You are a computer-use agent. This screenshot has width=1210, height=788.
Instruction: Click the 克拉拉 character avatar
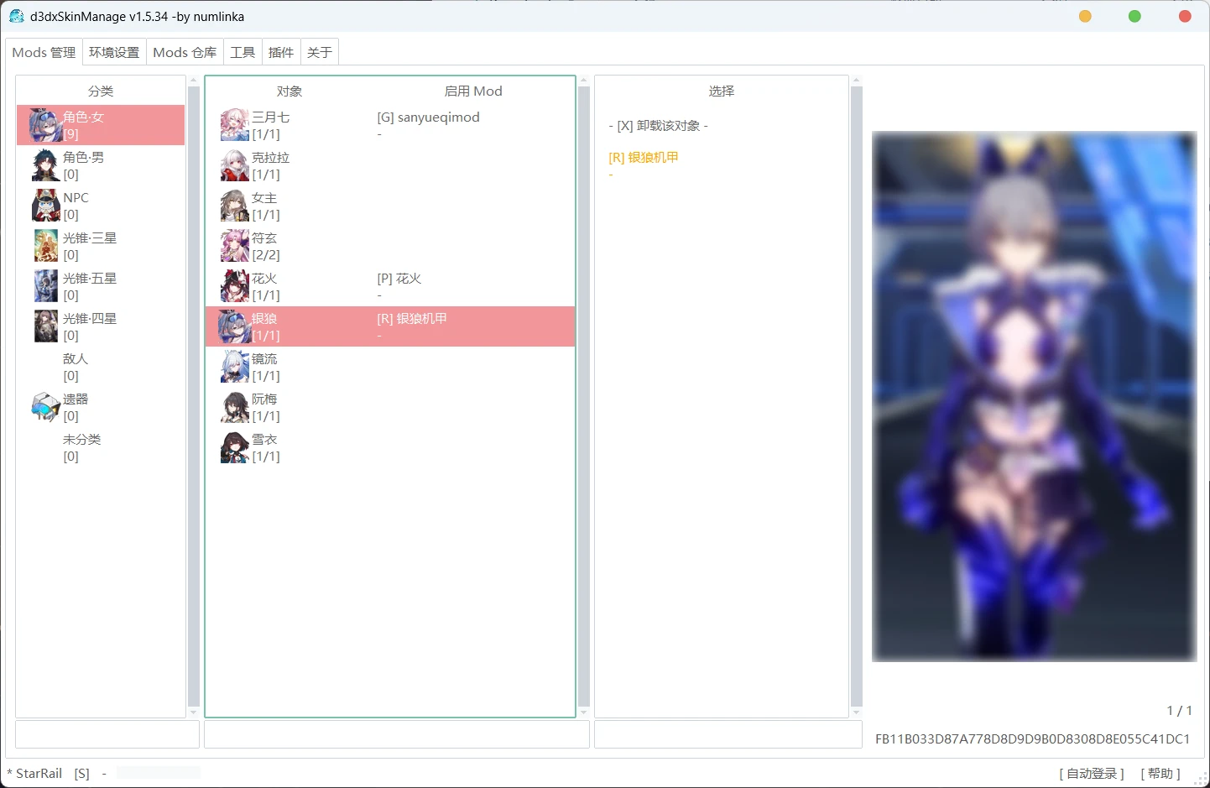(x=234, y=165)
